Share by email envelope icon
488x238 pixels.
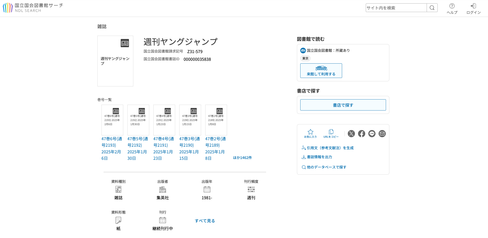tap(382, 134)
